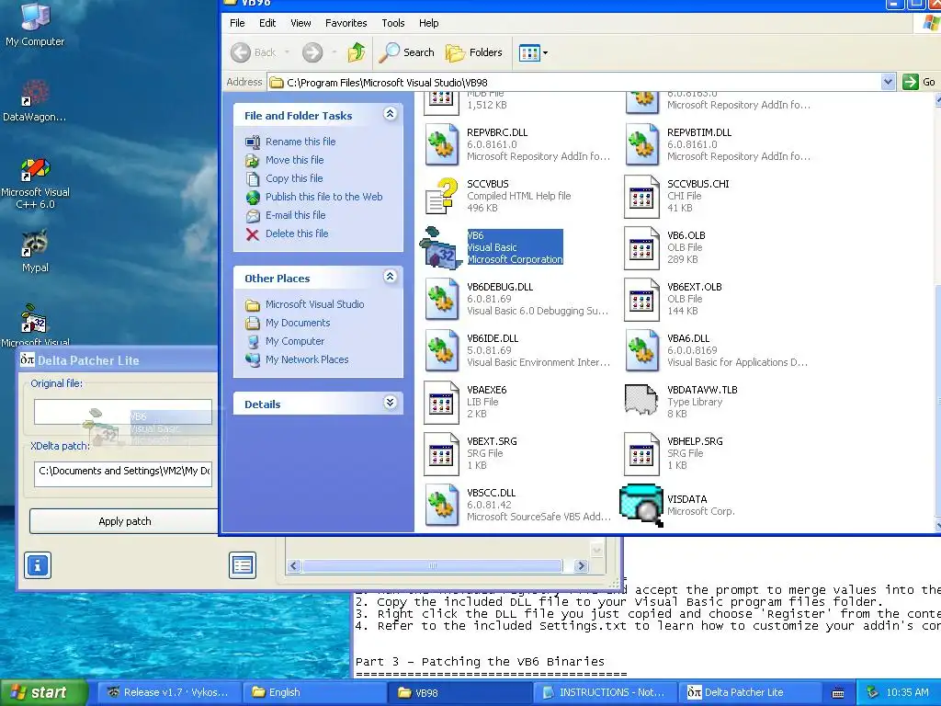Select the VB6IDE.DLL file icon
The image size is (941, 706).
click(x=442, y=350)
